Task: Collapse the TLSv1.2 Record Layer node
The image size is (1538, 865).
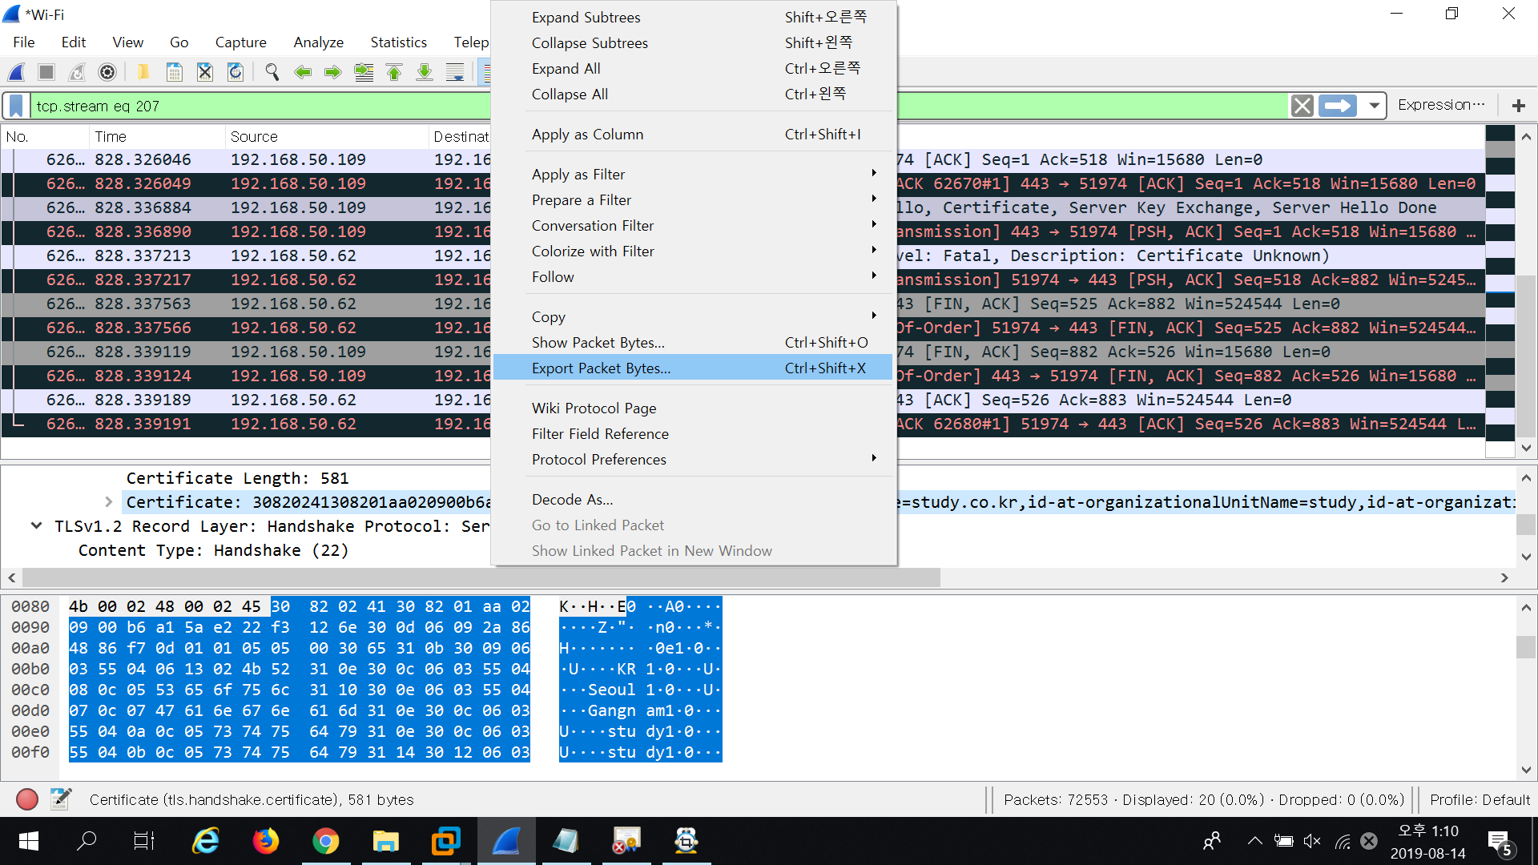Action: tap(36, 526)
